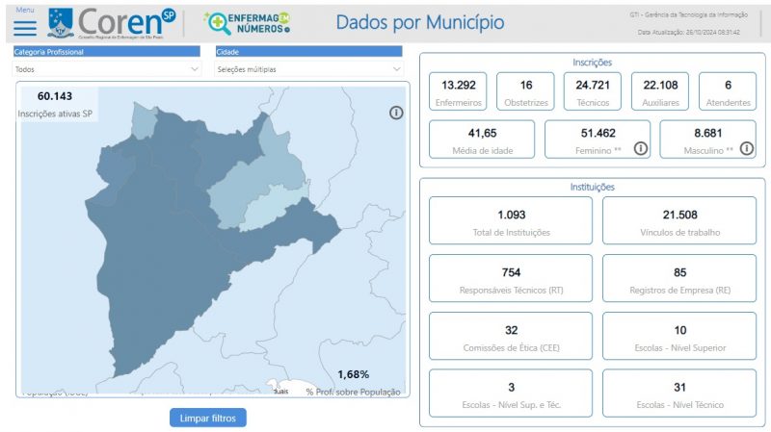
Task: Click the Técnicos 24.721 card
Action: (x=593, y=91)
